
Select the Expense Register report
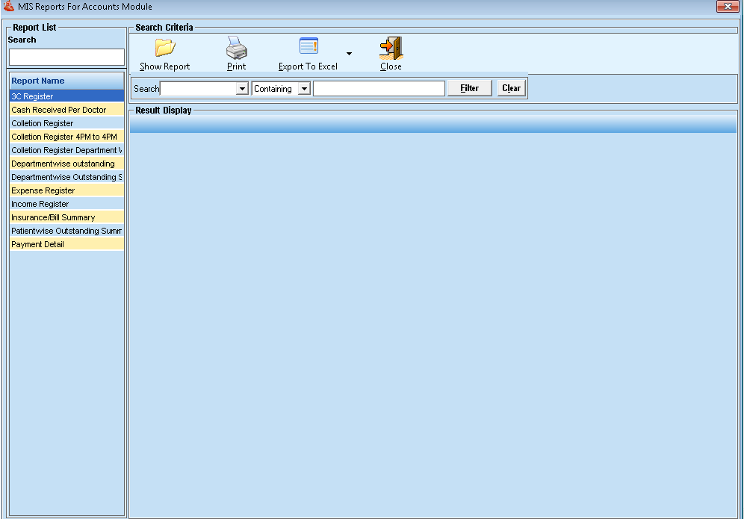[x=67, y=190]
